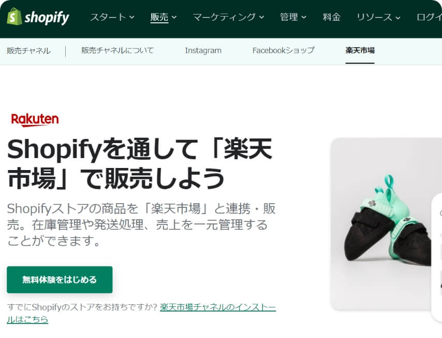Click the red Rakuten logo
The image size is (442, 338).
tap(35, 120)
